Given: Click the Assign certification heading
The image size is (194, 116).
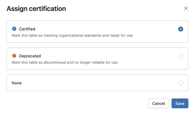Looking at the screenshot, I should coord(36,9).
